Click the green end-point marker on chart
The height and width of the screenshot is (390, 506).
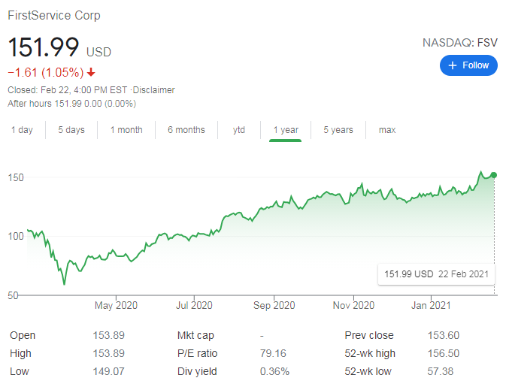pos(494,175)
